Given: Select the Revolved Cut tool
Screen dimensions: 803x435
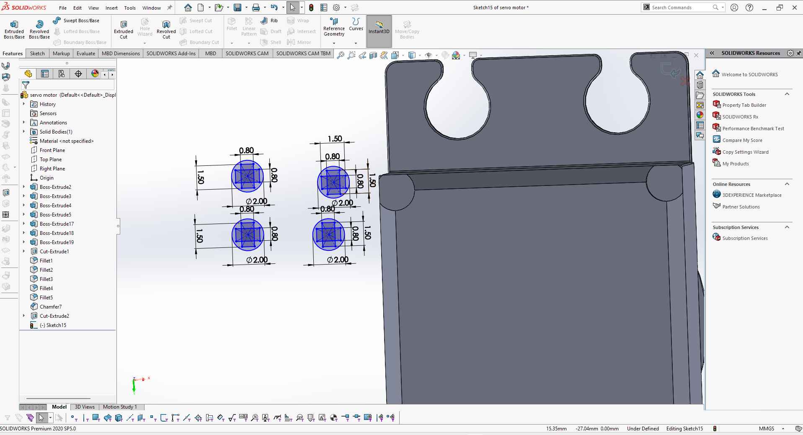Looking at the screenshot, I should point(166,30).
